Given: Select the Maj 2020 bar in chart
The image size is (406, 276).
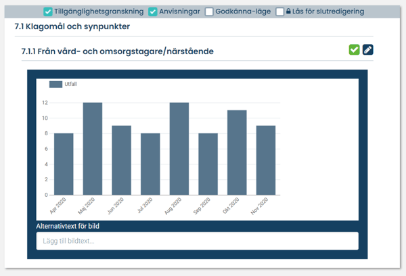Looking at the screenshot, I should (x=93, y=149).
